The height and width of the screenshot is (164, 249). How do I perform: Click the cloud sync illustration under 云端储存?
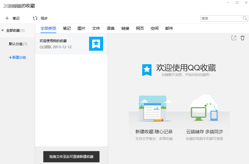(204, 108)
